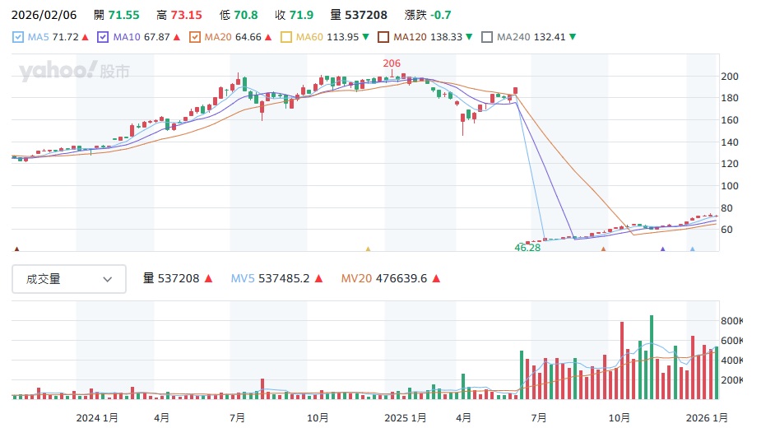Click the orange event marker triangle near 10月
Viewport: 761px width, 428px height.
tap(603, 248)
